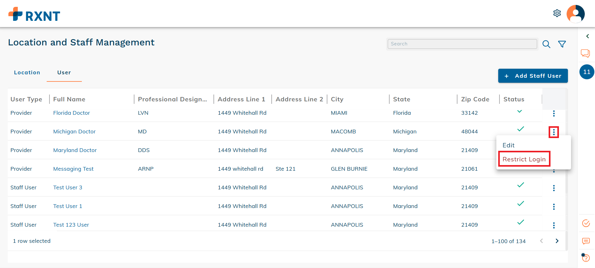595x268 pixels.
Task: Click the magnifier search icon
Action: tap(546, 44)
